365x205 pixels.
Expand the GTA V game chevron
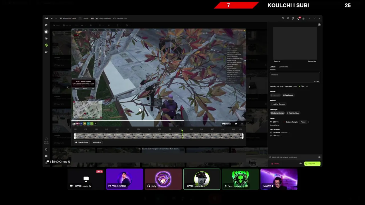279,122
